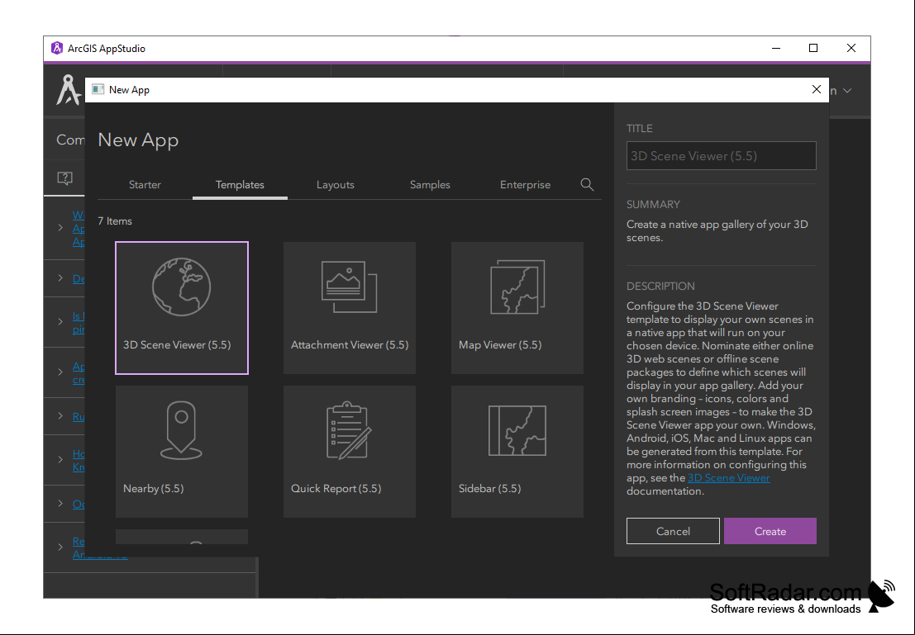Viewport: 915px width, 635px height.
Task: Pick the Nearby (5.5) template
Action: tap(182, 452)
